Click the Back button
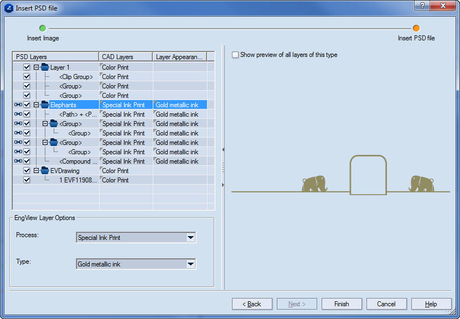The image size is (460, 319). point(252,304)
